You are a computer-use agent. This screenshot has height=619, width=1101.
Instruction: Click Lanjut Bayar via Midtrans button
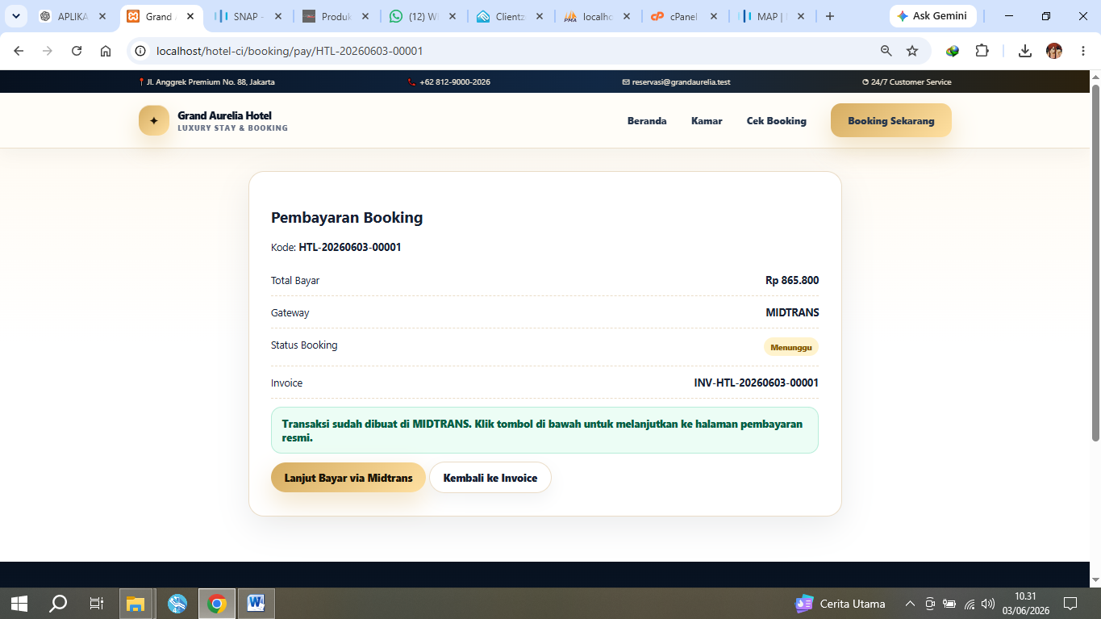tap(348, 478)
